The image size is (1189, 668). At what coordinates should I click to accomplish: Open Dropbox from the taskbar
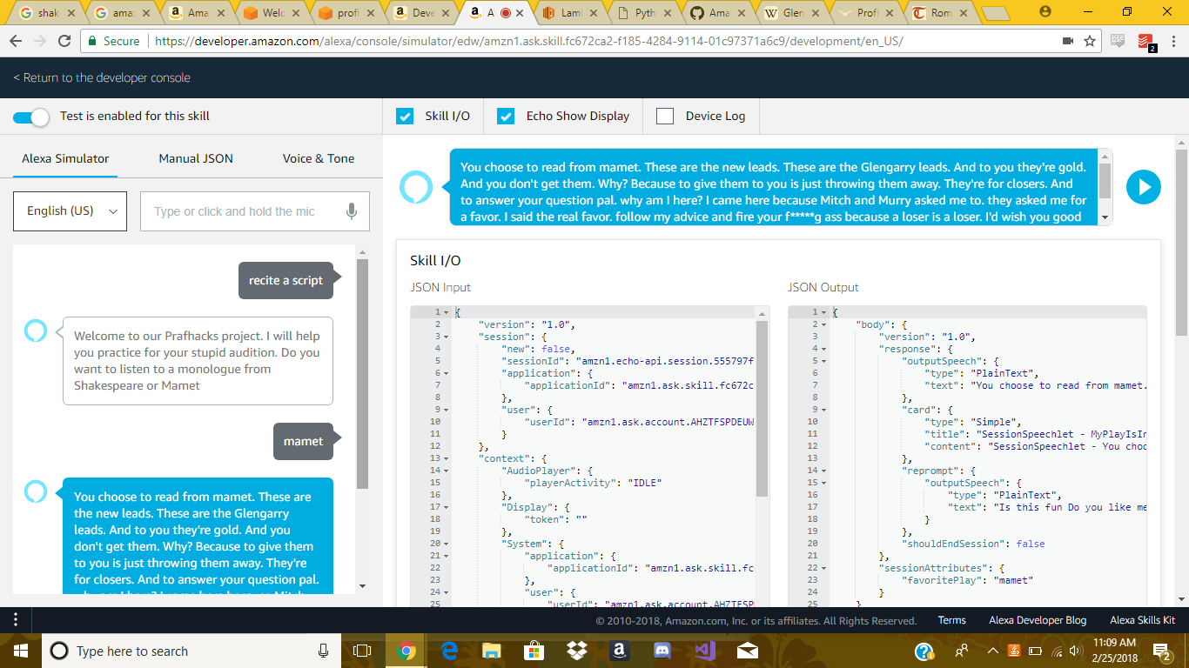(576, 651)
